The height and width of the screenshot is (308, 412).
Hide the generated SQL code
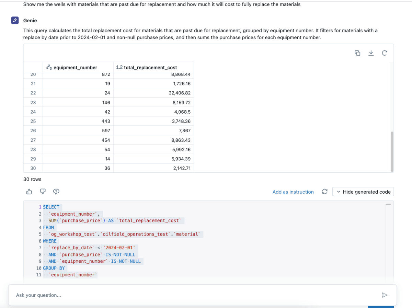367,192
